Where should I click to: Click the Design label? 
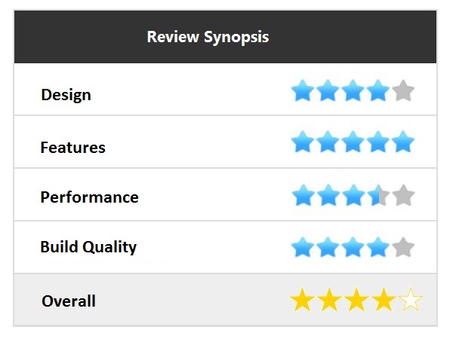tap(66, 95)
